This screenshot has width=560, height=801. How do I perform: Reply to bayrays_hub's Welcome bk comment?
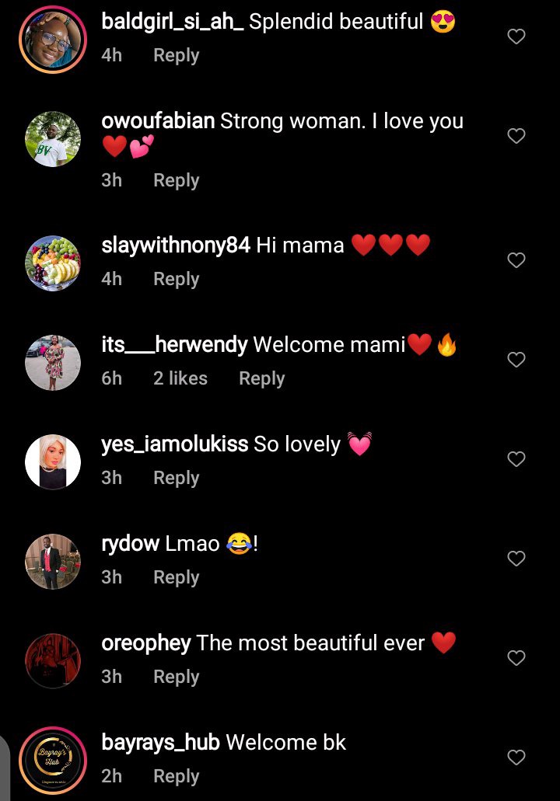[x=176, y=776]
